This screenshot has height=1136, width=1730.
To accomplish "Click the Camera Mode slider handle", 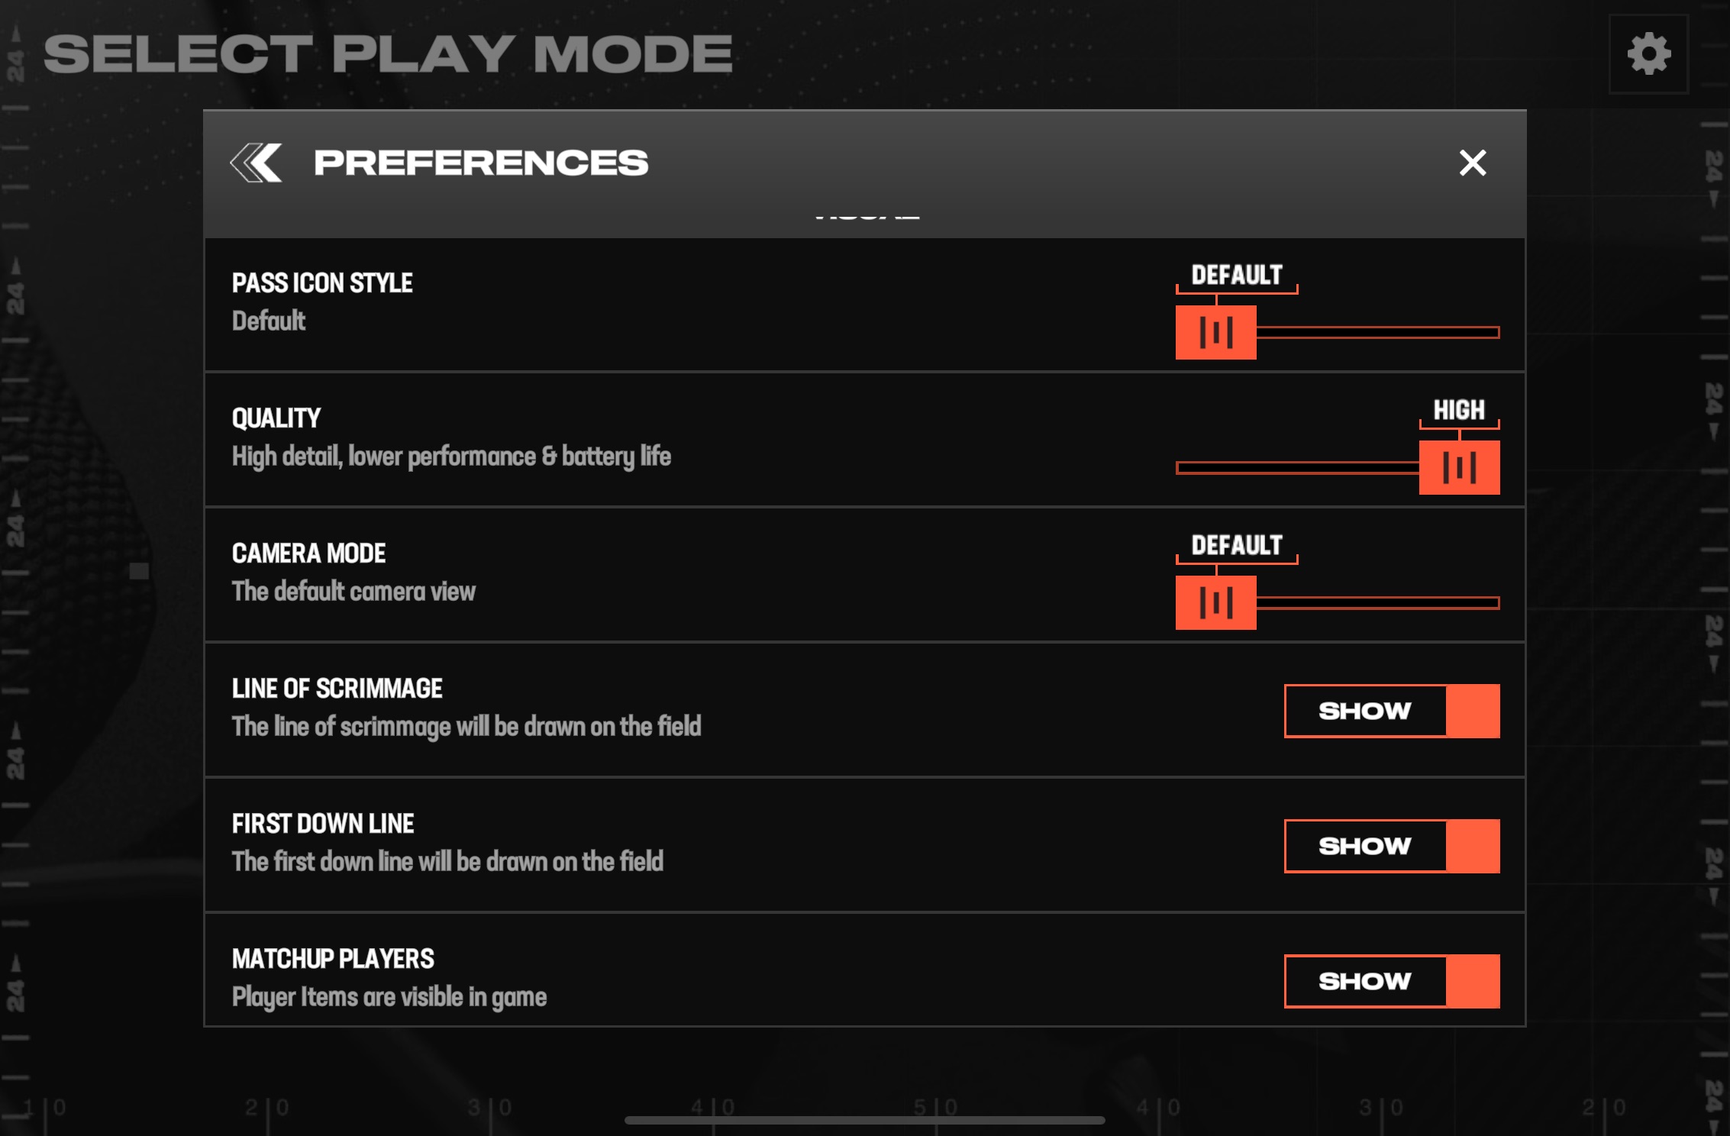I will [x=1215, y=602].
